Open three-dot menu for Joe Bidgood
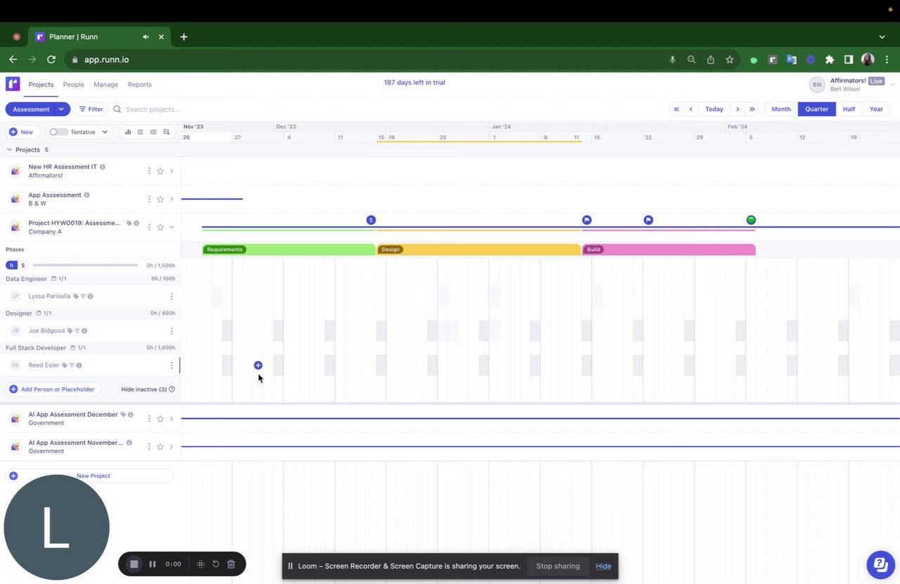This screenshot has height=584, width=900. click(172, 331)
